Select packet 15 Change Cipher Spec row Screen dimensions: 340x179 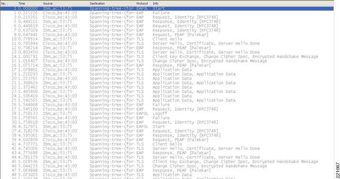pos(167,61)
